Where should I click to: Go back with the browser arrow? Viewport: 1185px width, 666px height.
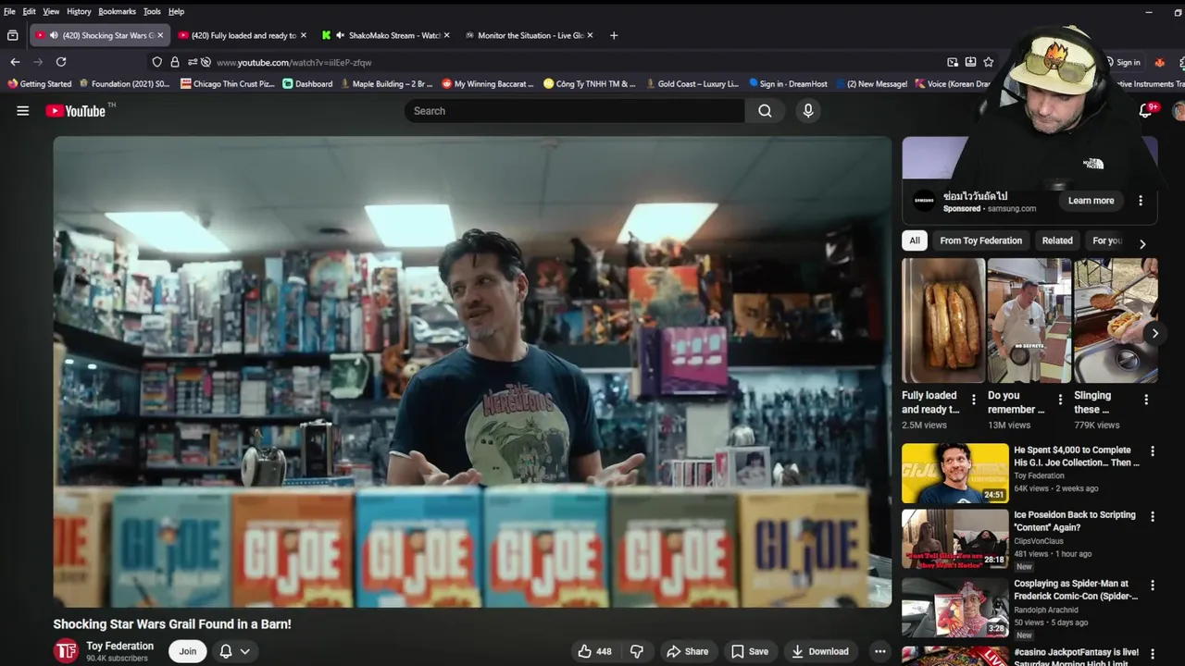(x=15, y=62)
